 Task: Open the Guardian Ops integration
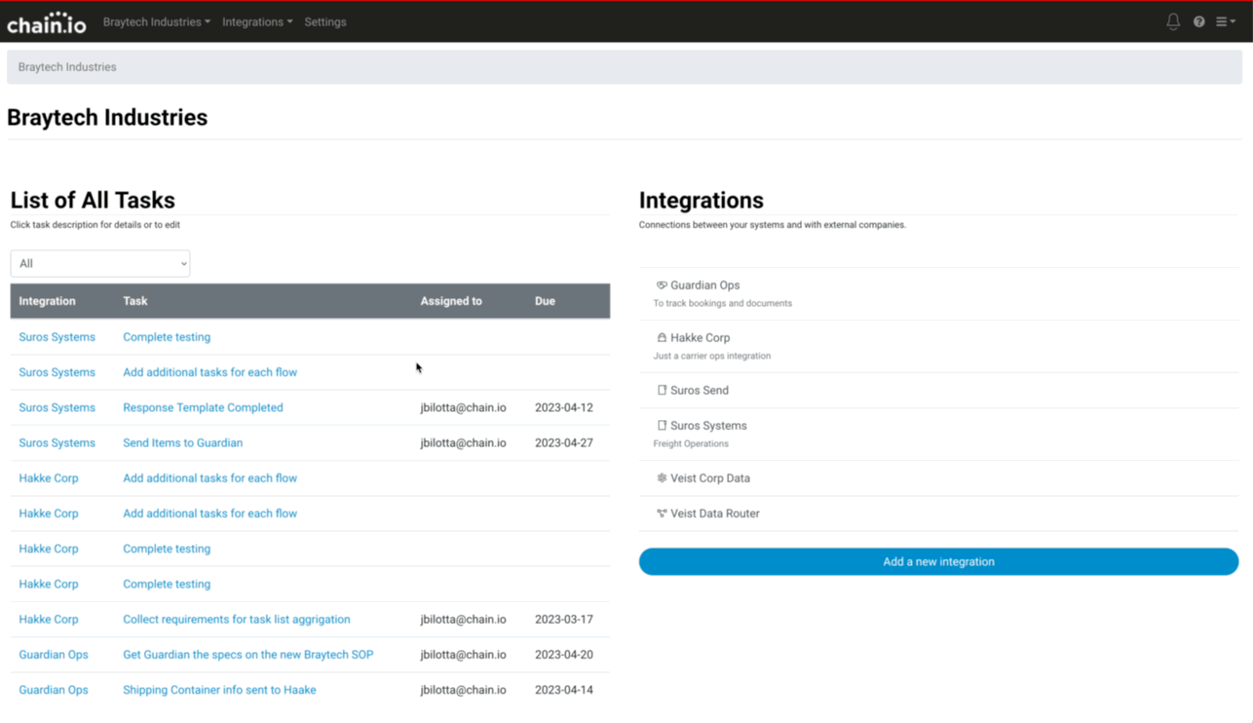[x=704, y=285]
